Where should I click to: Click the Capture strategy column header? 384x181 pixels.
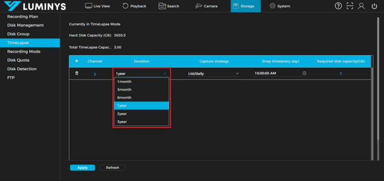coord(214,61)
